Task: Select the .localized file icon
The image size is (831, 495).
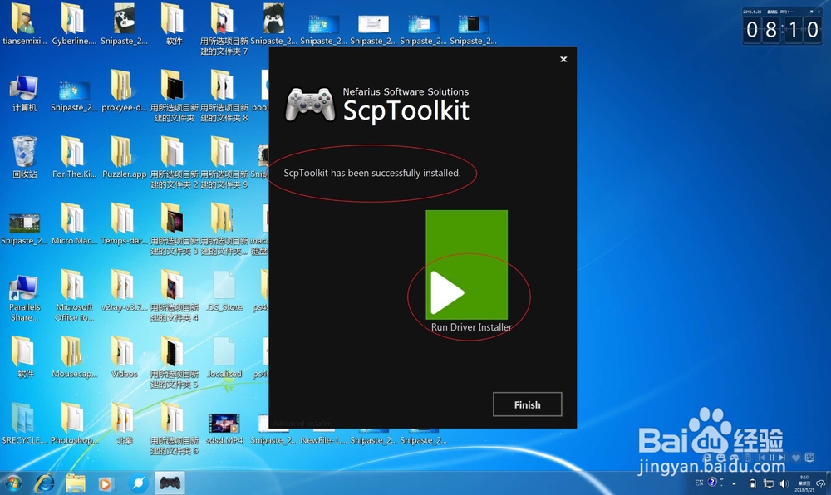Action: 224,357
